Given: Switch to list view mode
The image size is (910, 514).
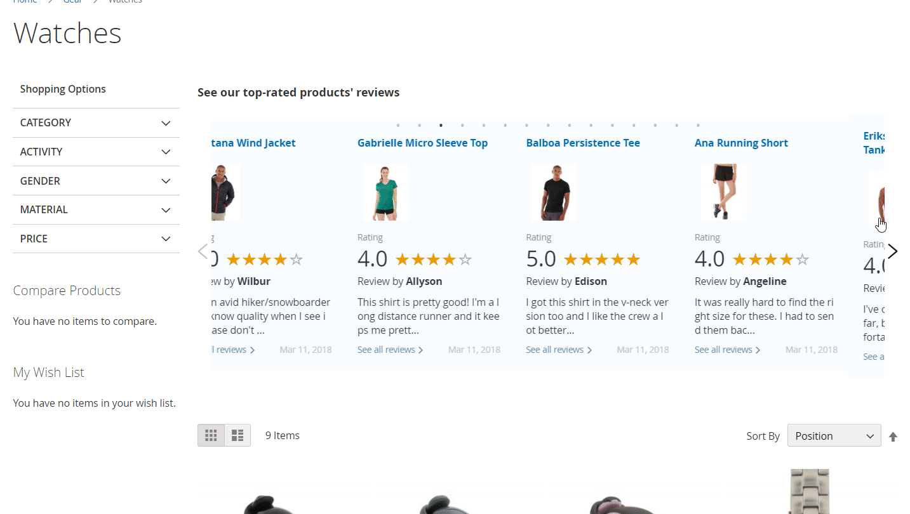Looking at the screenshot, I should point(238,435).
